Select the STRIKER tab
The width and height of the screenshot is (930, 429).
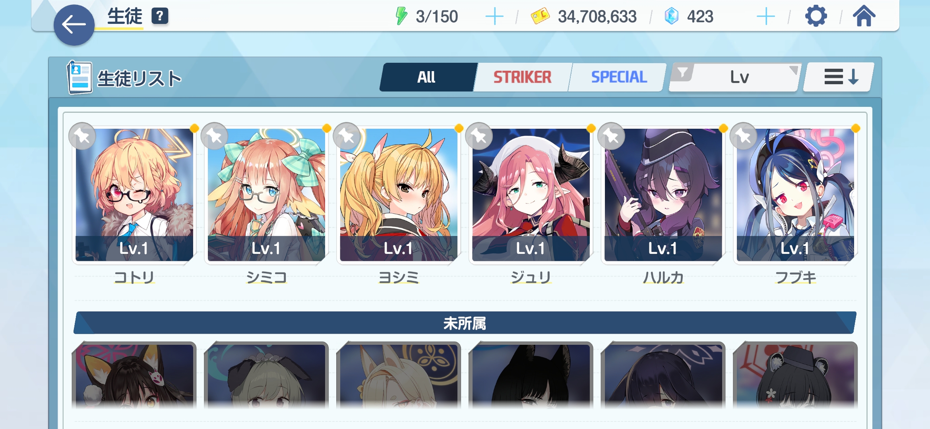[522, 77]
